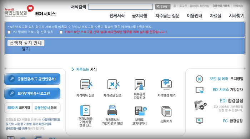Click the 검색 search button
250x139 pixels.
coord(163,7)
